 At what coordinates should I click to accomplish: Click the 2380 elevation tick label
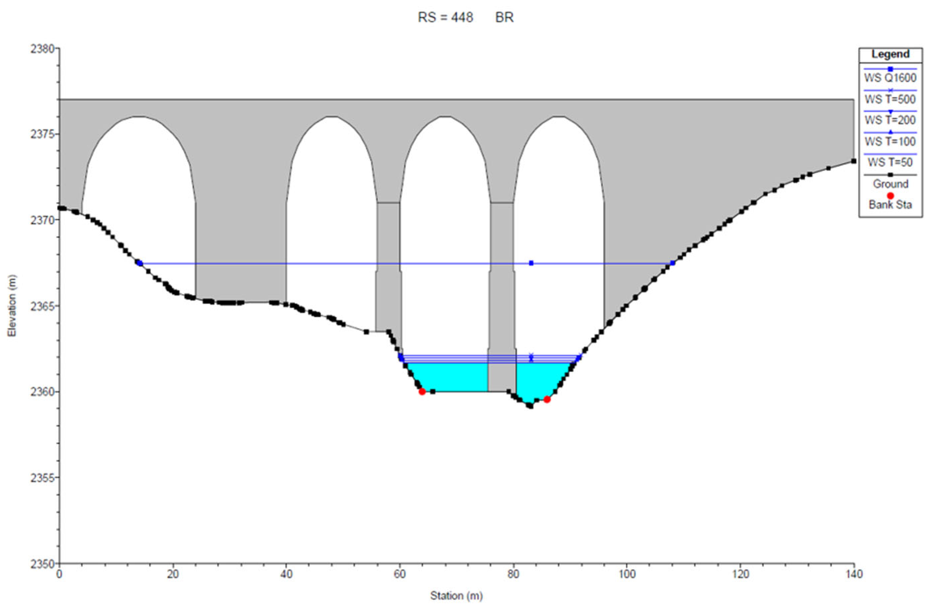43,49
